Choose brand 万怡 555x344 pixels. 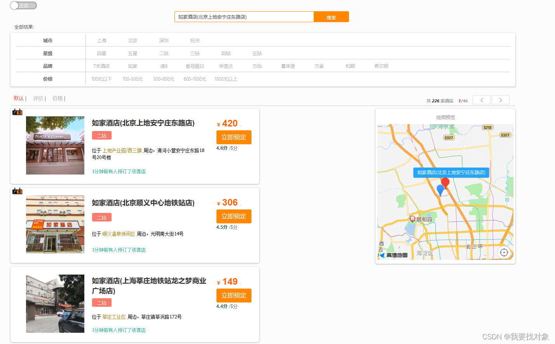pos(257,66)
